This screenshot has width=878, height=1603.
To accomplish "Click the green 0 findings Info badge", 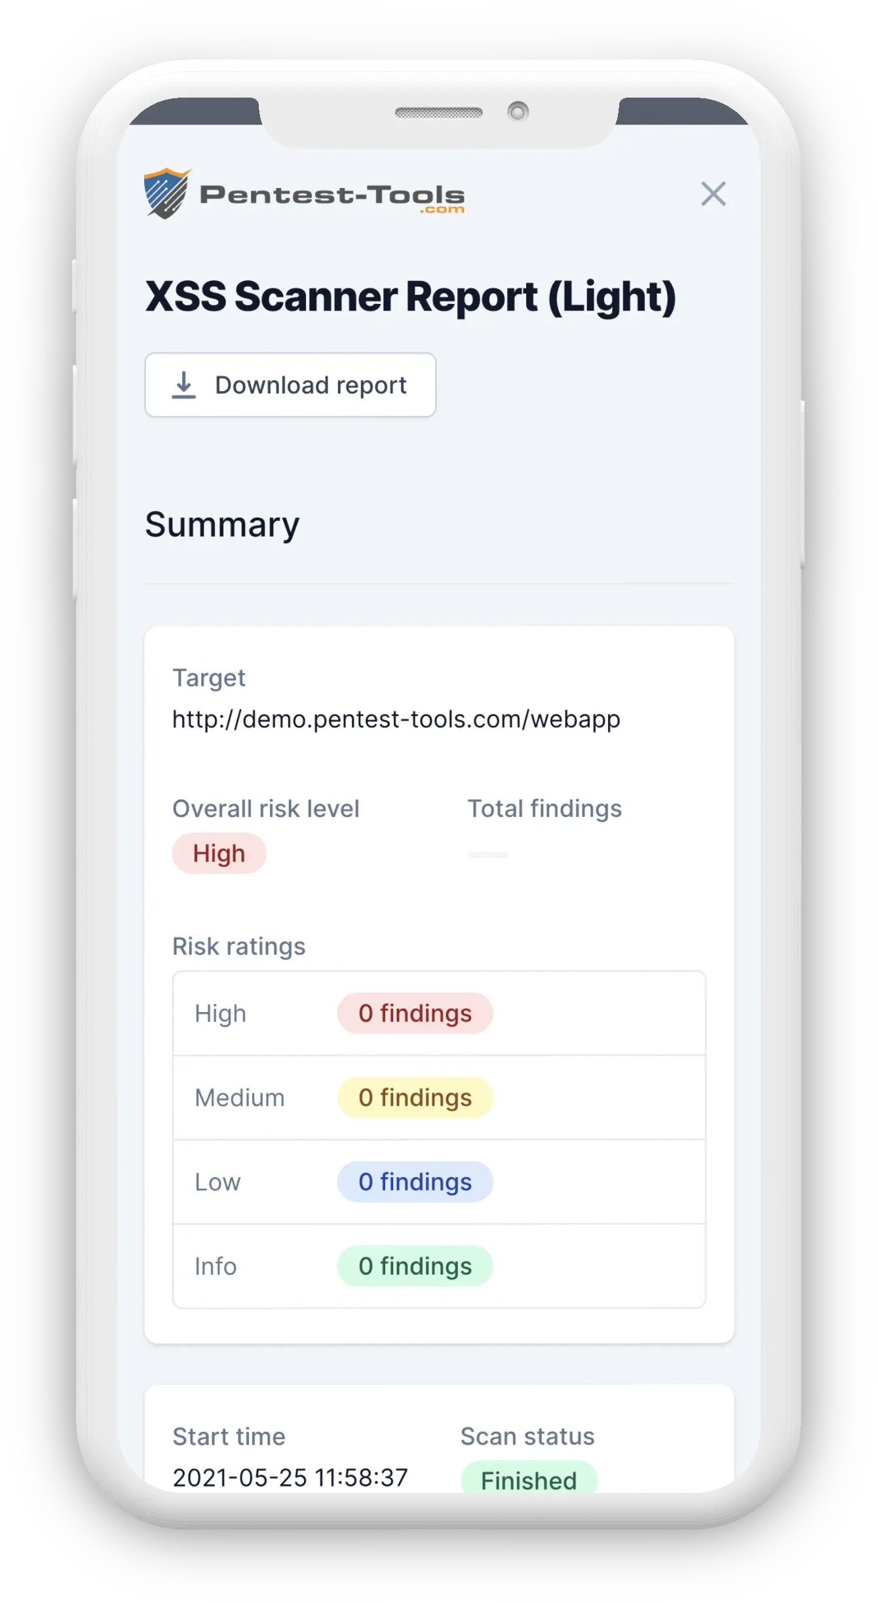I will click(415, 1266).
